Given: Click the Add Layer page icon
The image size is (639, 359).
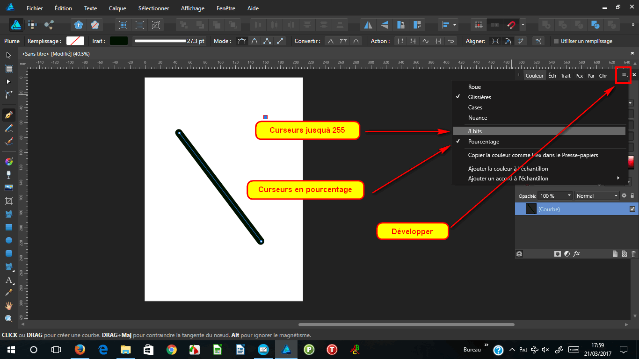Looking at the screenshot, I should [x=615, y=254].
